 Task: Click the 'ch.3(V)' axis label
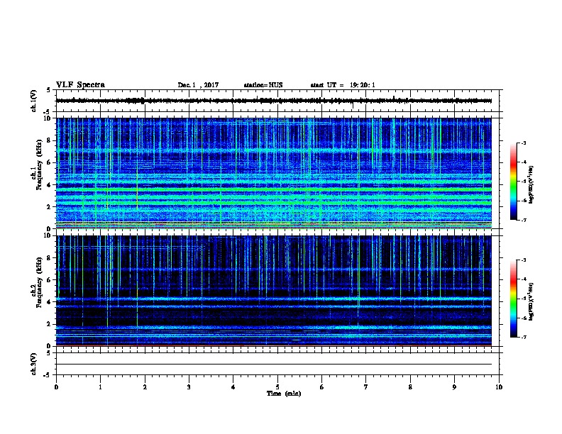pyautogui.click(x=34, y=364)
